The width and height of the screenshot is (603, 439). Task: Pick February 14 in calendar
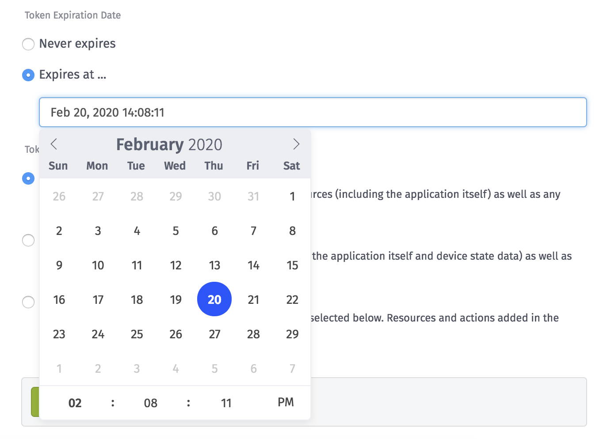(253, 265)
